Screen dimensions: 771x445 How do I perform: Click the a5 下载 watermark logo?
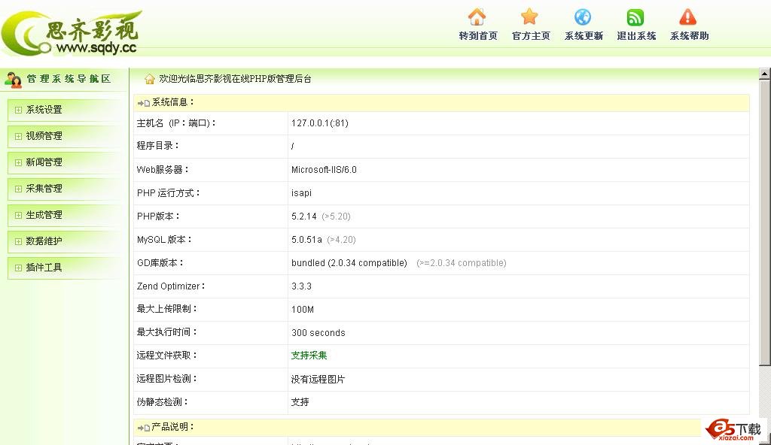click(x=735, y=428)
